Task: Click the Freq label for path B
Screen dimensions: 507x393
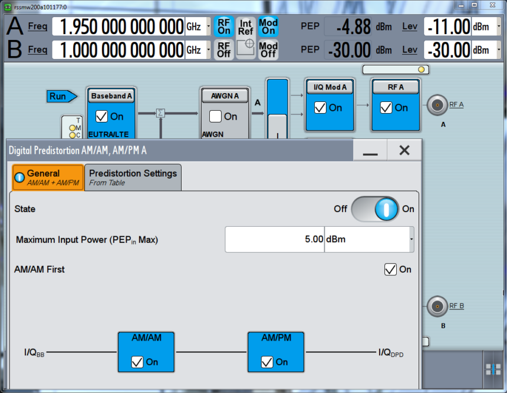Action: (38, 49)
